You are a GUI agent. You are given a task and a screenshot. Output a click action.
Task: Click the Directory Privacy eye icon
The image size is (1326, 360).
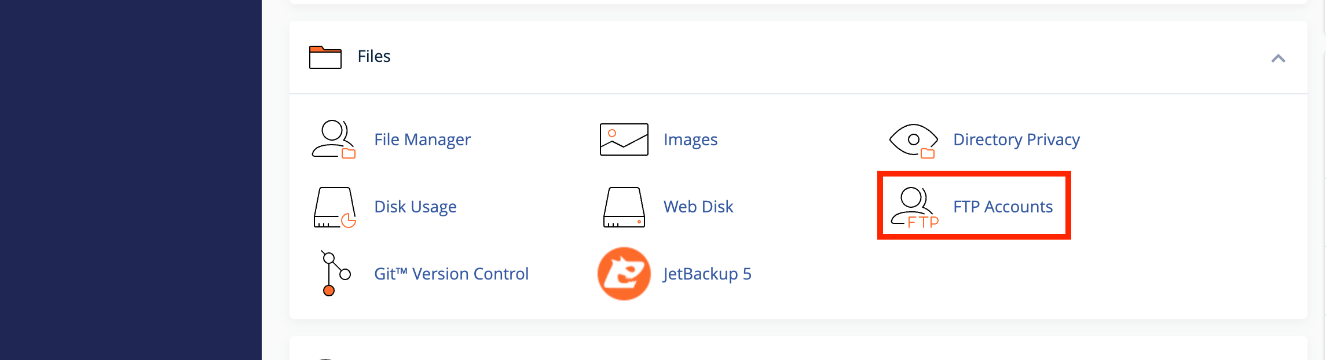tap(914, 138)
